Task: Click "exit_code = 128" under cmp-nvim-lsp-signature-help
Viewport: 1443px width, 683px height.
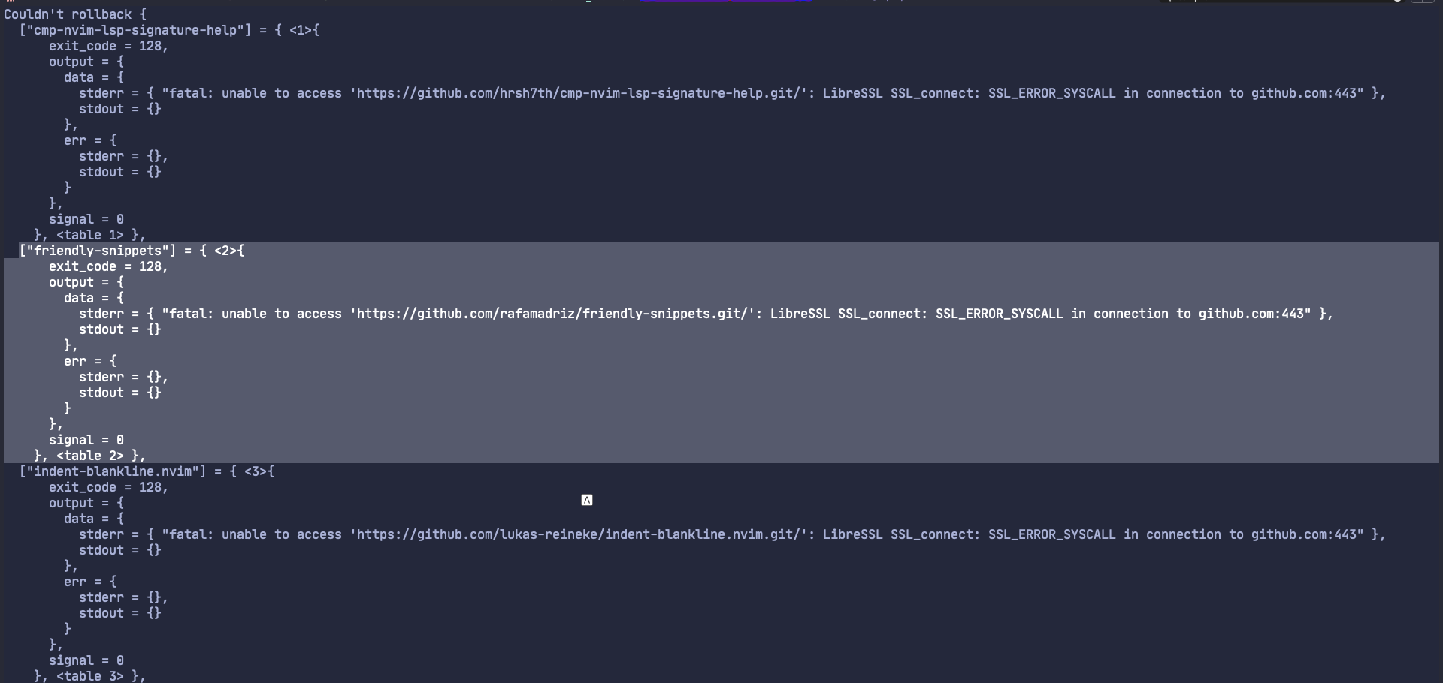Action: [x=109, y=46]
